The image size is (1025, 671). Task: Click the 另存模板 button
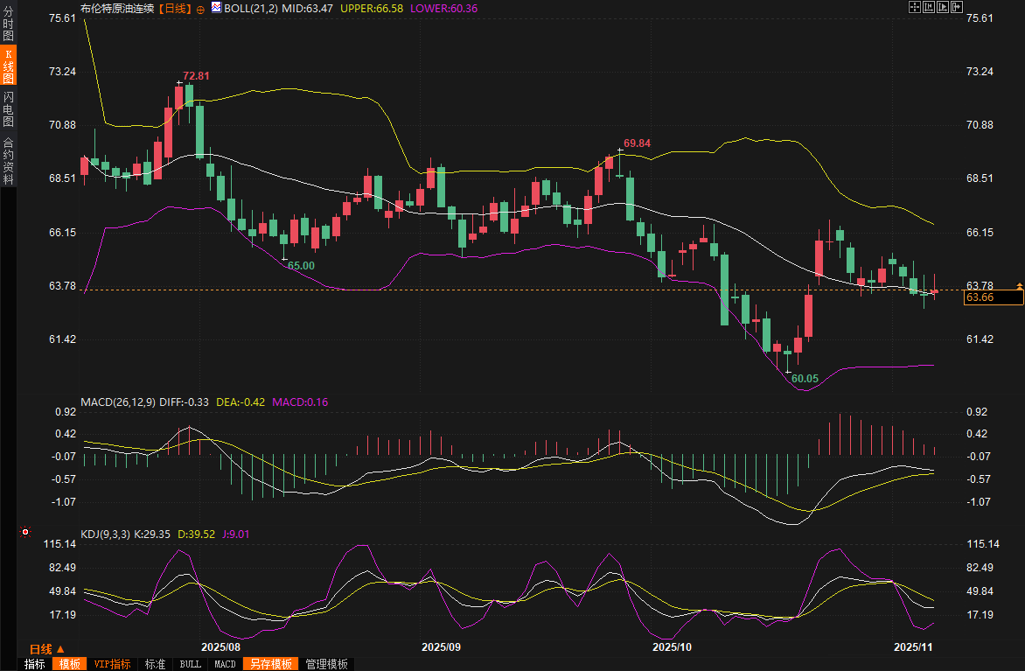click(270, 664)
